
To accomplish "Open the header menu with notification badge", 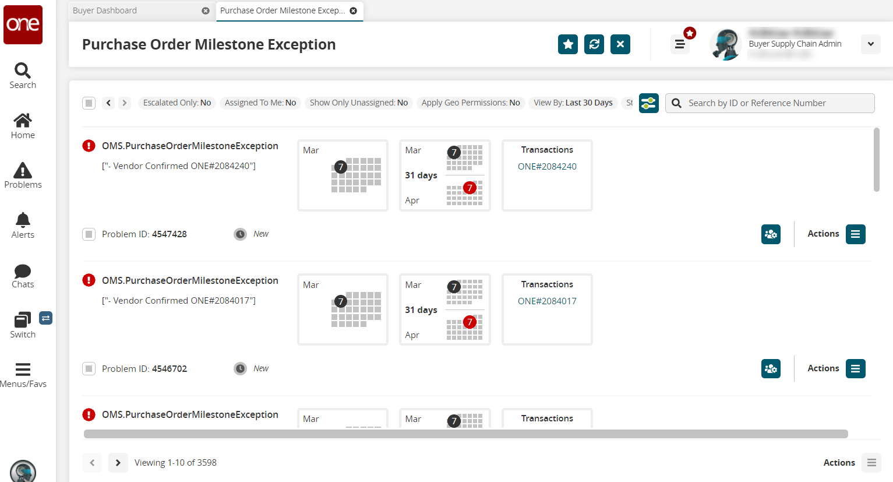I will [680, 44].
